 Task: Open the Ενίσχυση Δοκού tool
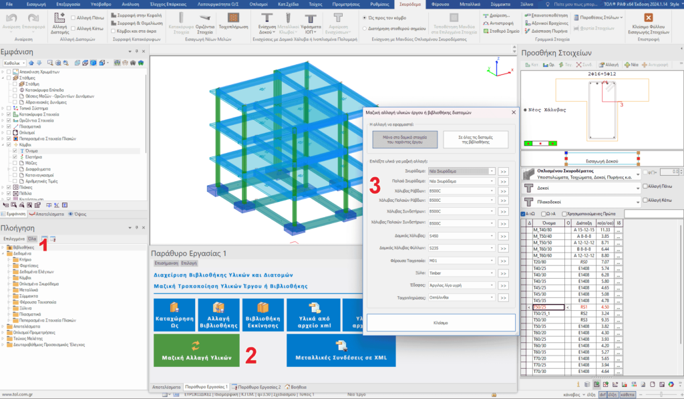pos(267,20)
